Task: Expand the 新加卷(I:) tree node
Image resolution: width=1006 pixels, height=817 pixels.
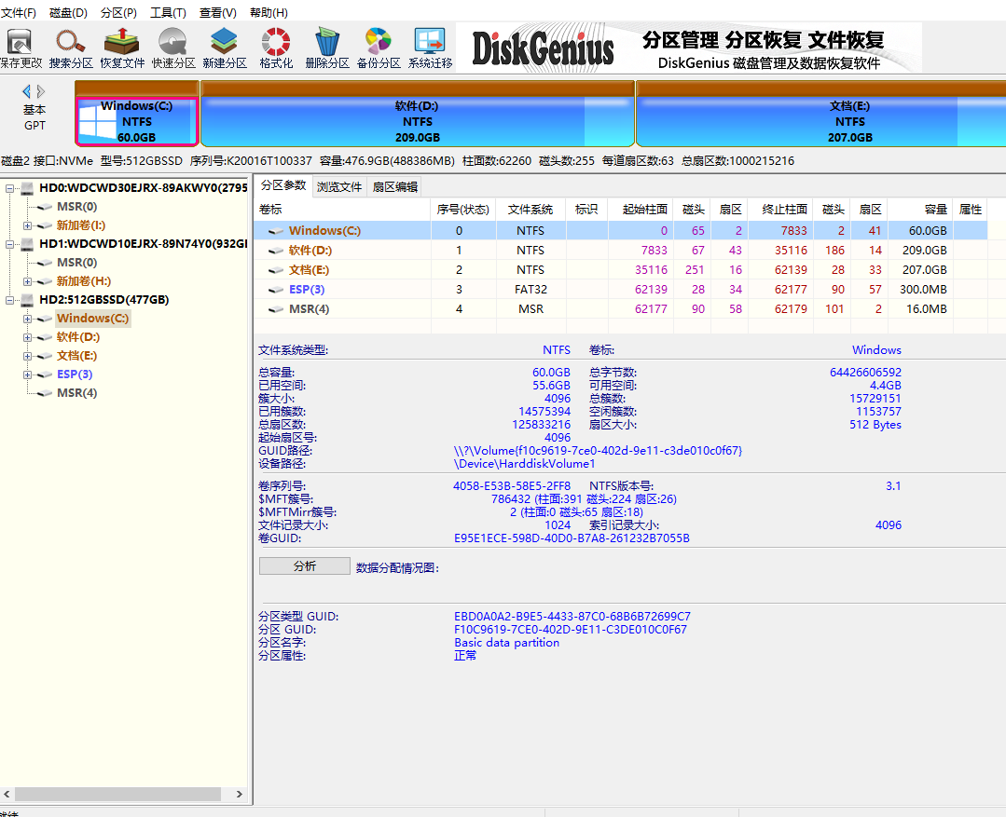Action: click(28, 225)
